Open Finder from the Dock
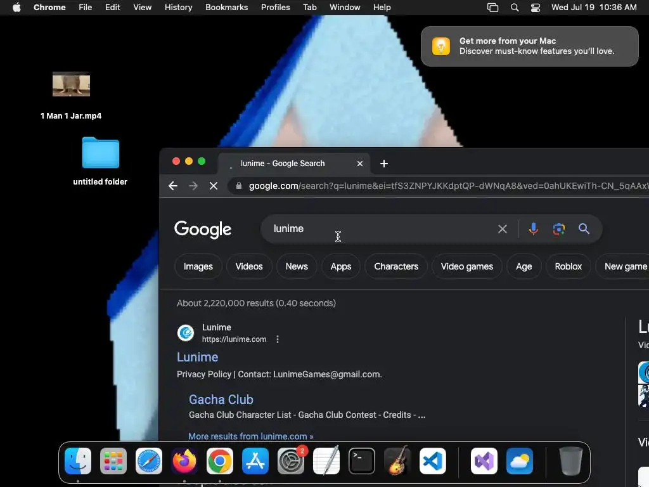 [x=78, y=461]
